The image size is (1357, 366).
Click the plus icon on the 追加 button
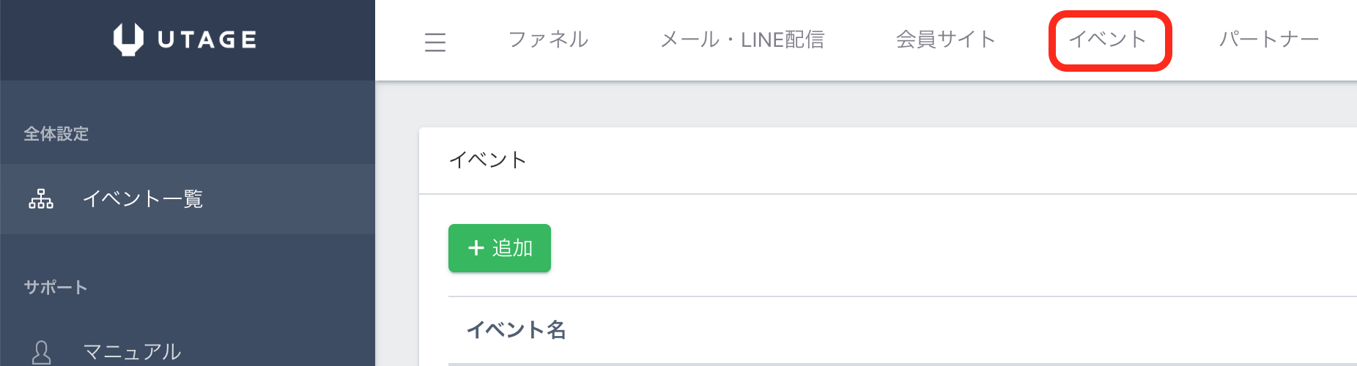tap(476, 248)
